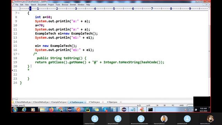This screenshot has width=222, height=125.
Task: Select the participant thumbnail with a photo in orange
Action: coord(164,119)
